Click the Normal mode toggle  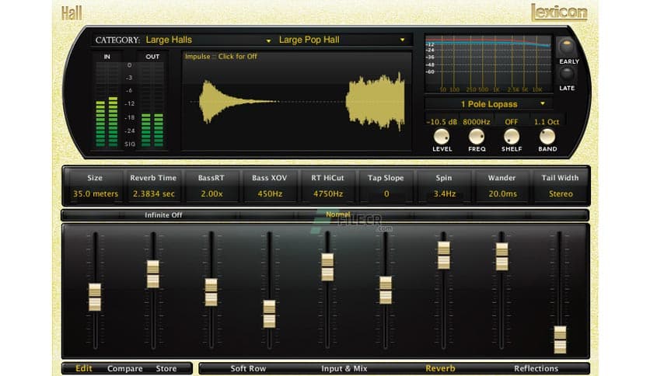pyautogui.click(x=338, y=214)
